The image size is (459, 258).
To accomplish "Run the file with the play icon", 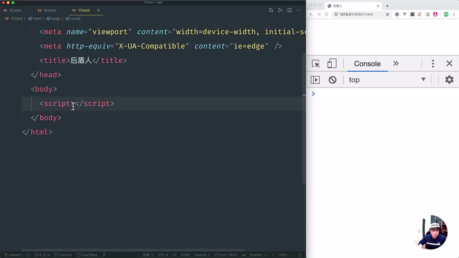I will pyautogui.click(x=280, y=10).
